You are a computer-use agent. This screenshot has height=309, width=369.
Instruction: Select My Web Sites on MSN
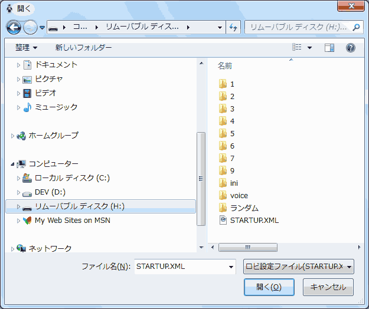(73, 221)
